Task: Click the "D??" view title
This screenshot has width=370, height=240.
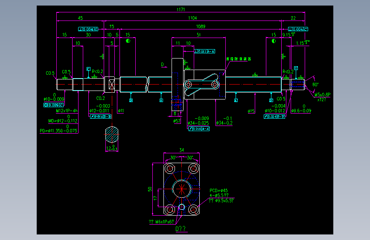Action: [x=181, y=228]
